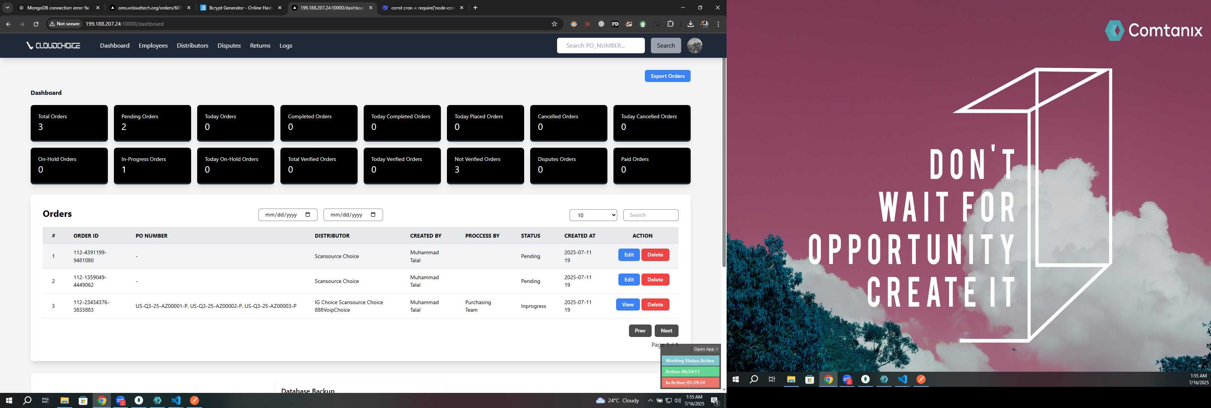Open Microsoft Store on second monitor taskbar
The width and height of the screenshot is (1211, 408).
809,379
